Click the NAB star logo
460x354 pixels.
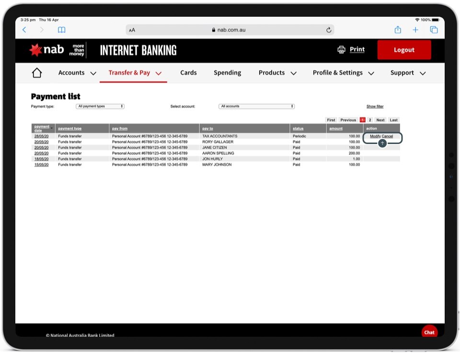(x=36, y=50)
